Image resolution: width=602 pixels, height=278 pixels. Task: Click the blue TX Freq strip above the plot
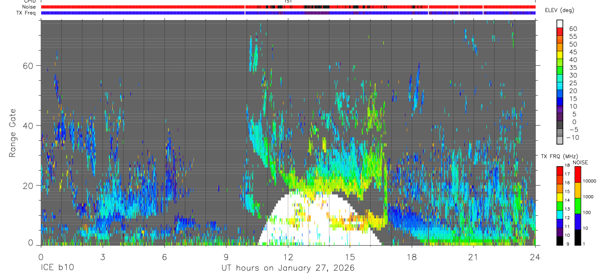288,13
